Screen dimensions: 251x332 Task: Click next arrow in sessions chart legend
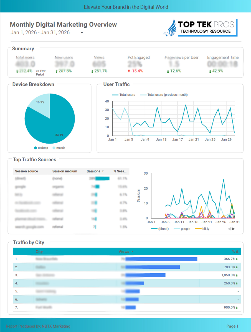point(234,229)
